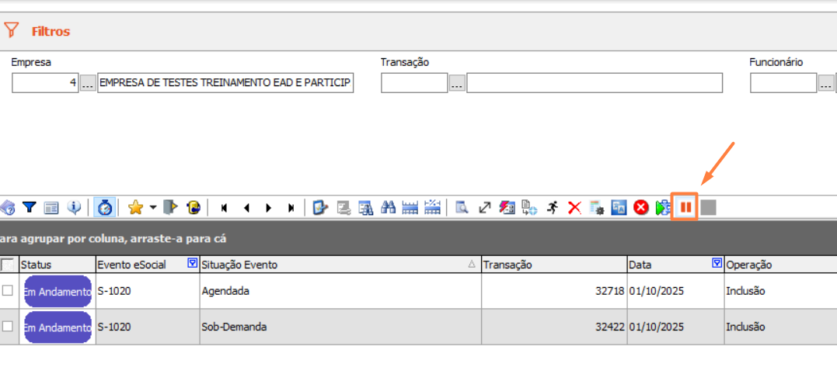Click the black funnel filter icon
Viewport: 837px width, 374px height.
pyautogui.click(x=30, y=207)
